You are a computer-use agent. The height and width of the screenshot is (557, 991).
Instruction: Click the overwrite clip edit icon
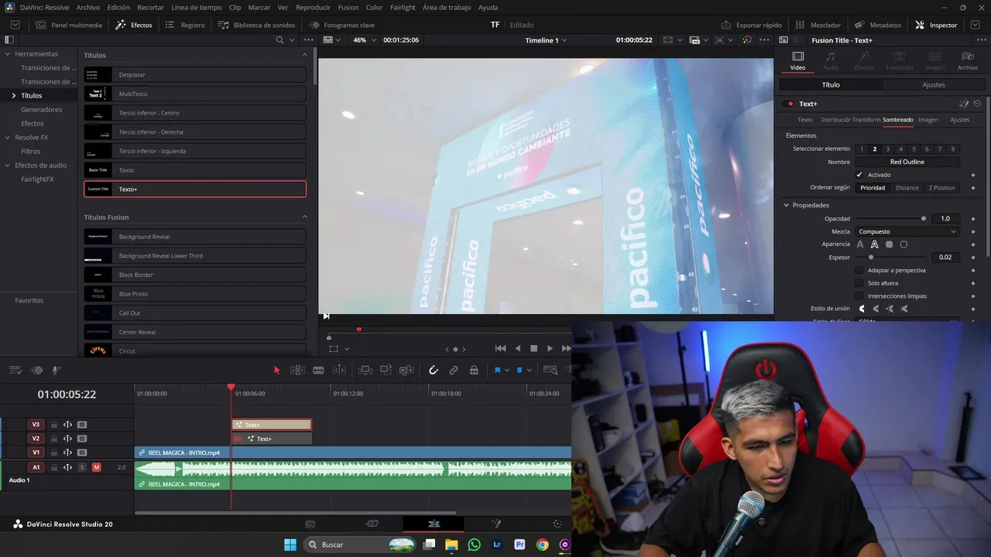(386, 371)
